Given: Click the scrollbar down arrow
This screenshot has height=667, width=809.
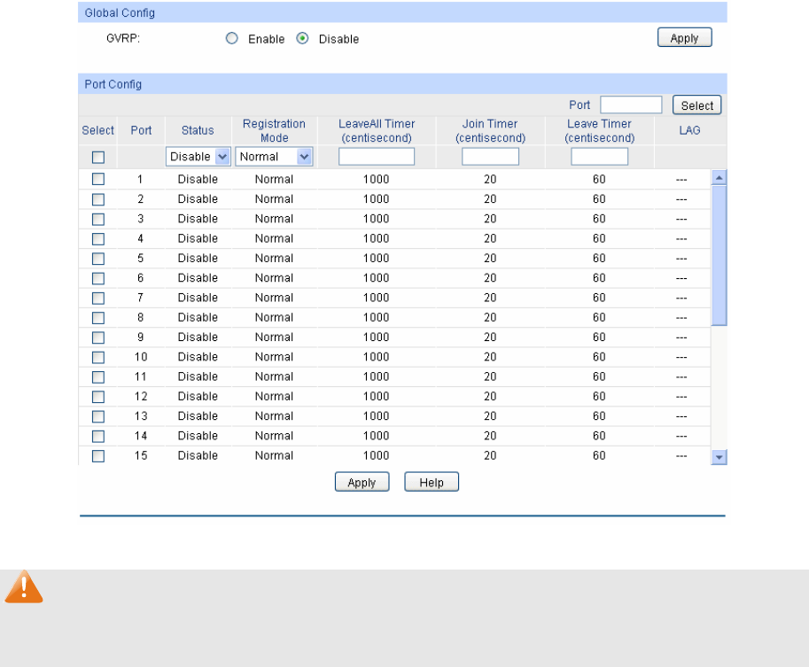Looking at the screenshot, I should tap(719, 457).
